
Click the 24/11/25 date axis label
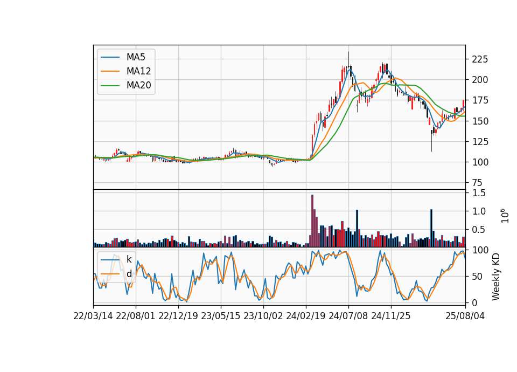(x=391, y=316)
